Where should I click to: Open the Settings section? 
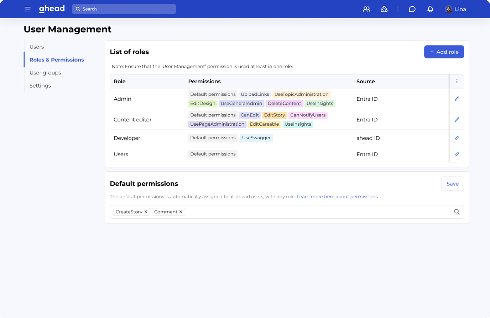click(x=40, y=85)
